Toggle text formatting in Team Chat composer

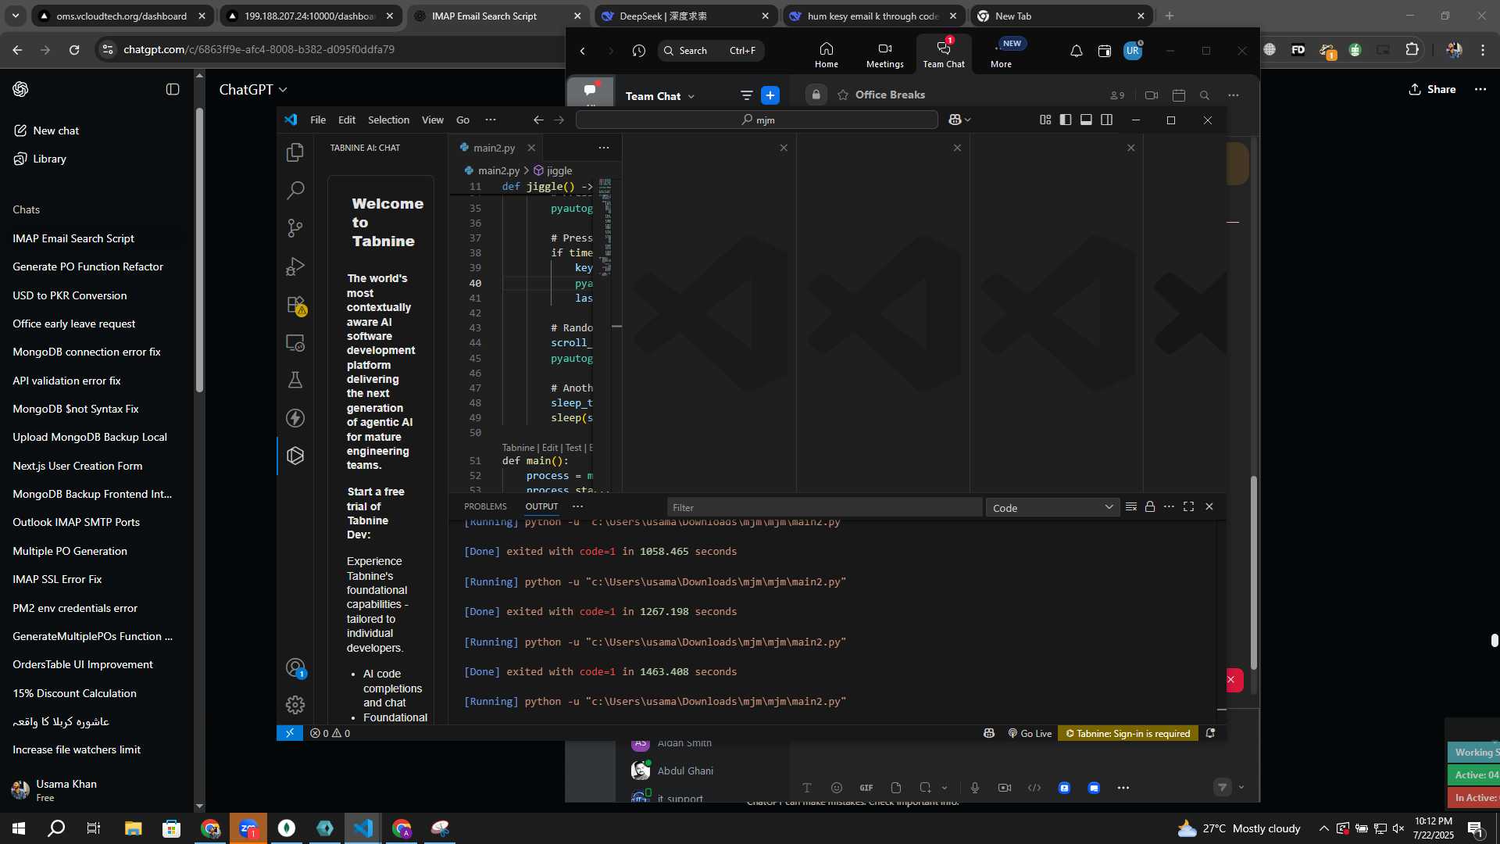(807, 788)
